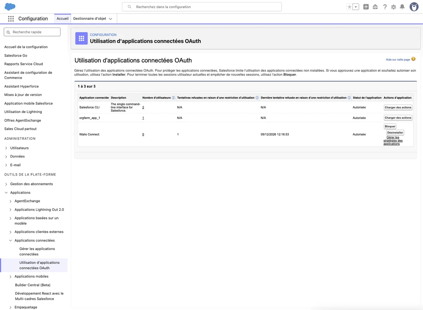Open user count link 0 for Wailo Connect
Screen dimensions: 423x310
click(x=143, y=135)
